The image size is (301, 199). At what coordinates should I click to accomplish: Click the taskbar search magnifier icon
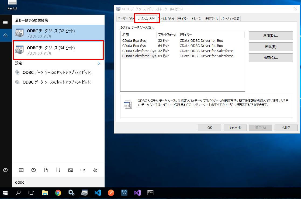[x=18, y=193]
